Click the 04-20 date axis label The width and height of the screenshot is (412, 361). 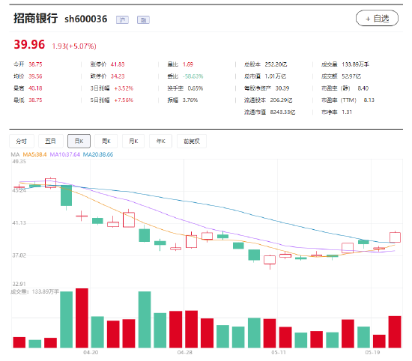[x=91, y=353]
